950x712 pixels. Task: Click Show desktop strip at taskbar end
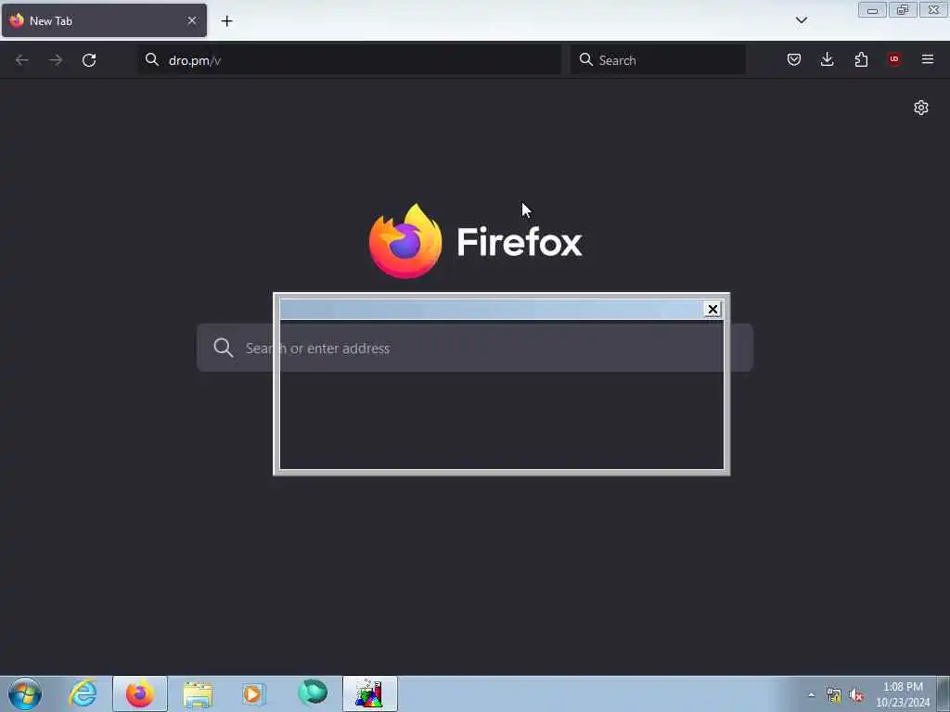click(x=944, y=693)
